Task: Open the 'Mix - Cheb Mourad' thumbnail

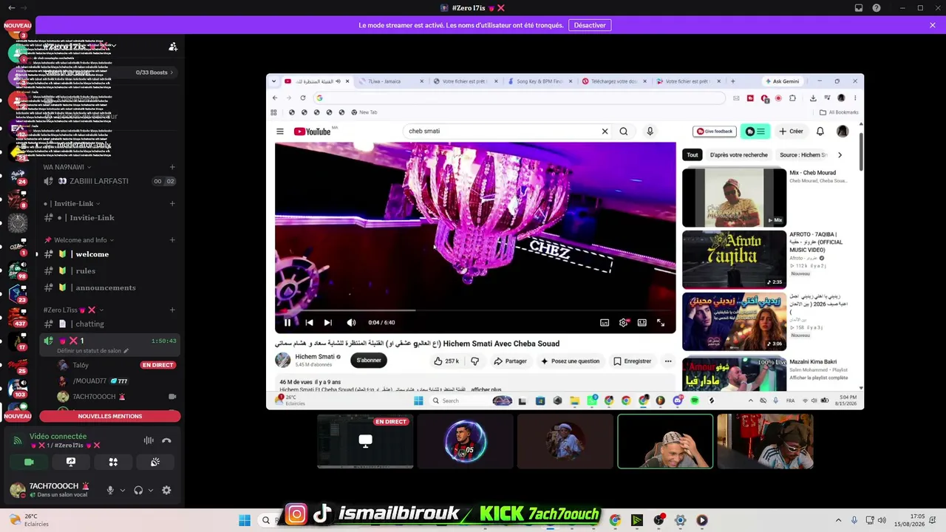Action: pyautogui.click(x=735, y=197)
